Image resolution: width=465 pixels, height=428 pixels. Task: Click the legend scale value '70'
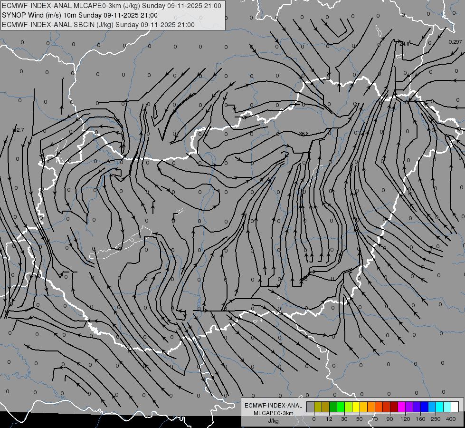click(x=375, y=419)
